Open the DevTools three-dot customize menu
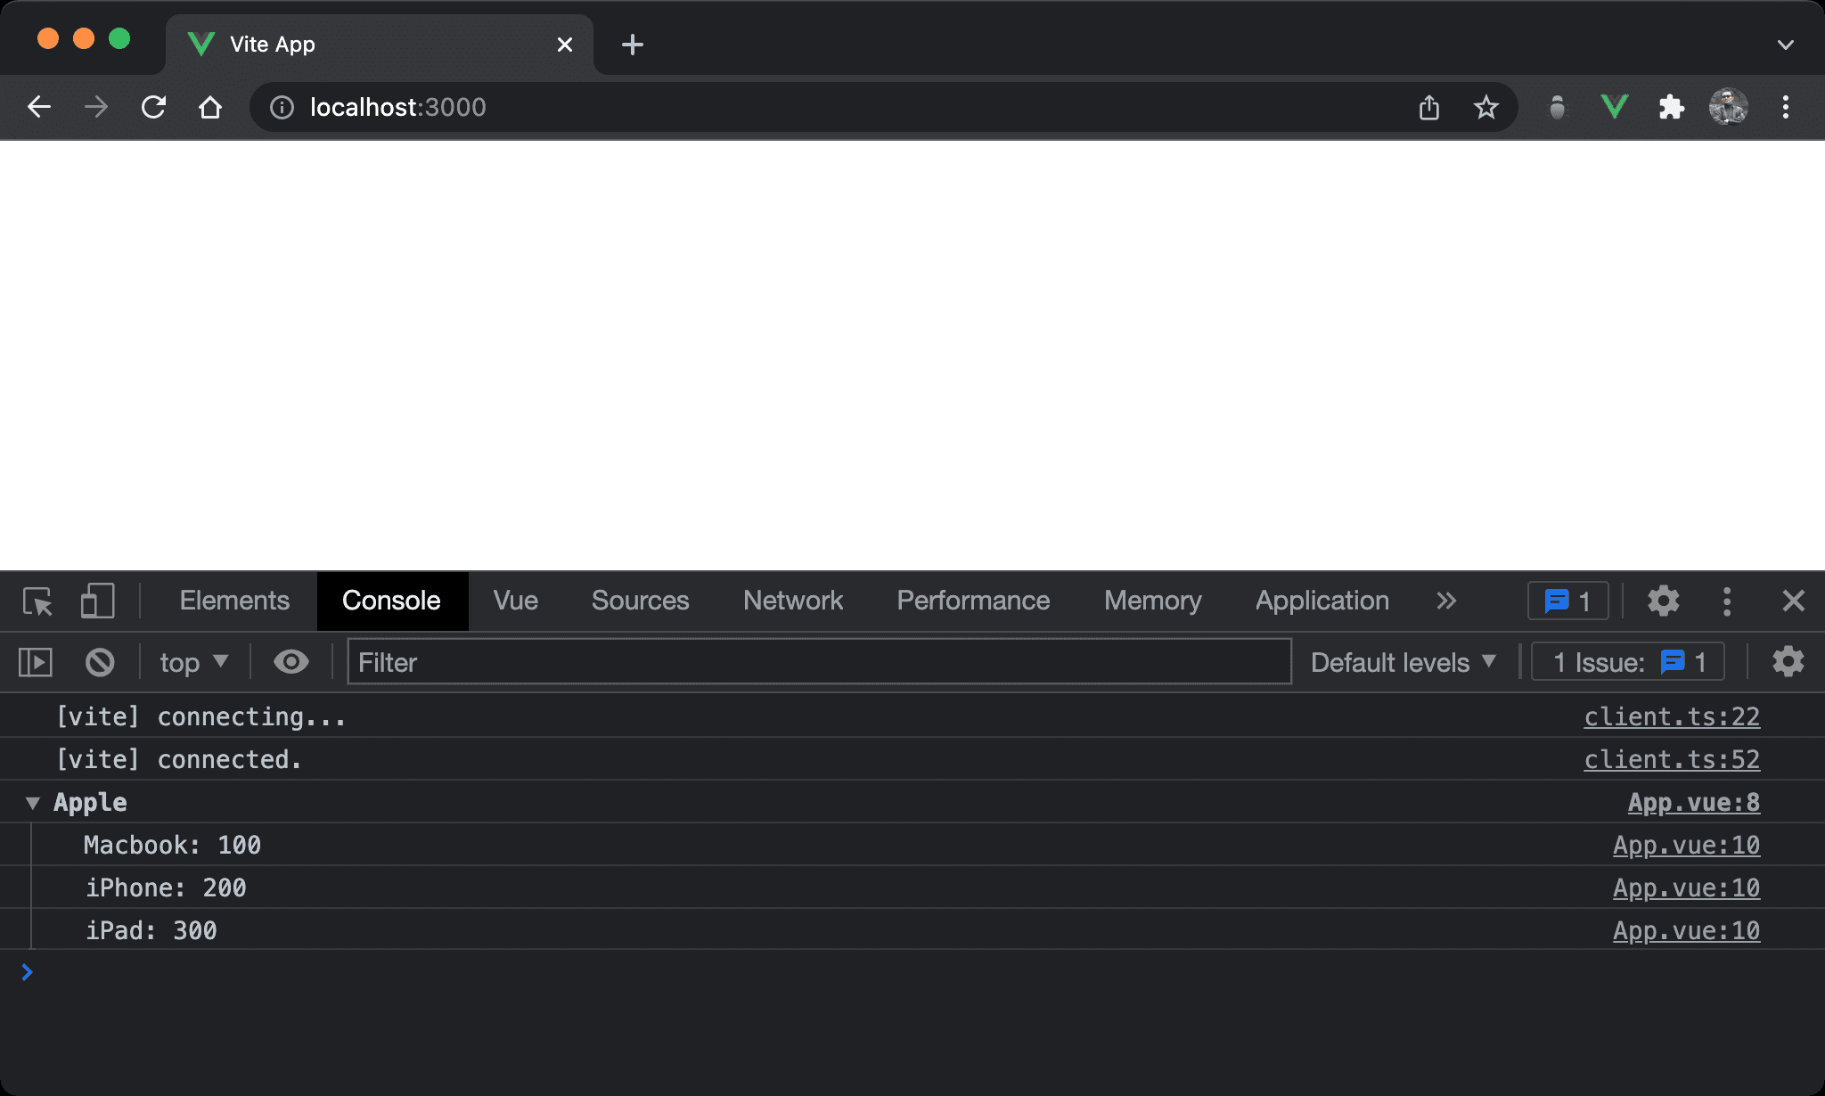This screenshot has height=1096, width=1825. coord(1727,601)
